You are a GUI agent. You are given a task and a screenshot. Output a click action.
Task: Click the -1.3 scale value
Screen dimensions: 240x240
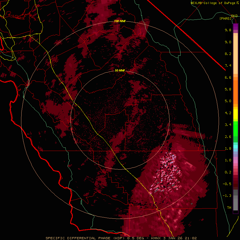click(x=227, y=196)
